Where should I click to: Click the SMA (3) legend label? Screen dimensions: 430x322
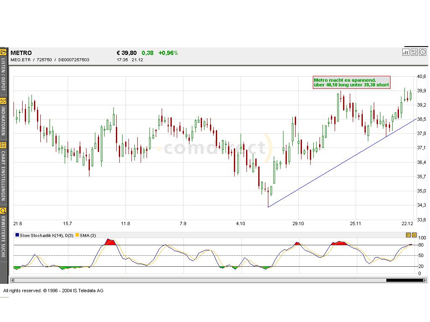click(88, 236)
